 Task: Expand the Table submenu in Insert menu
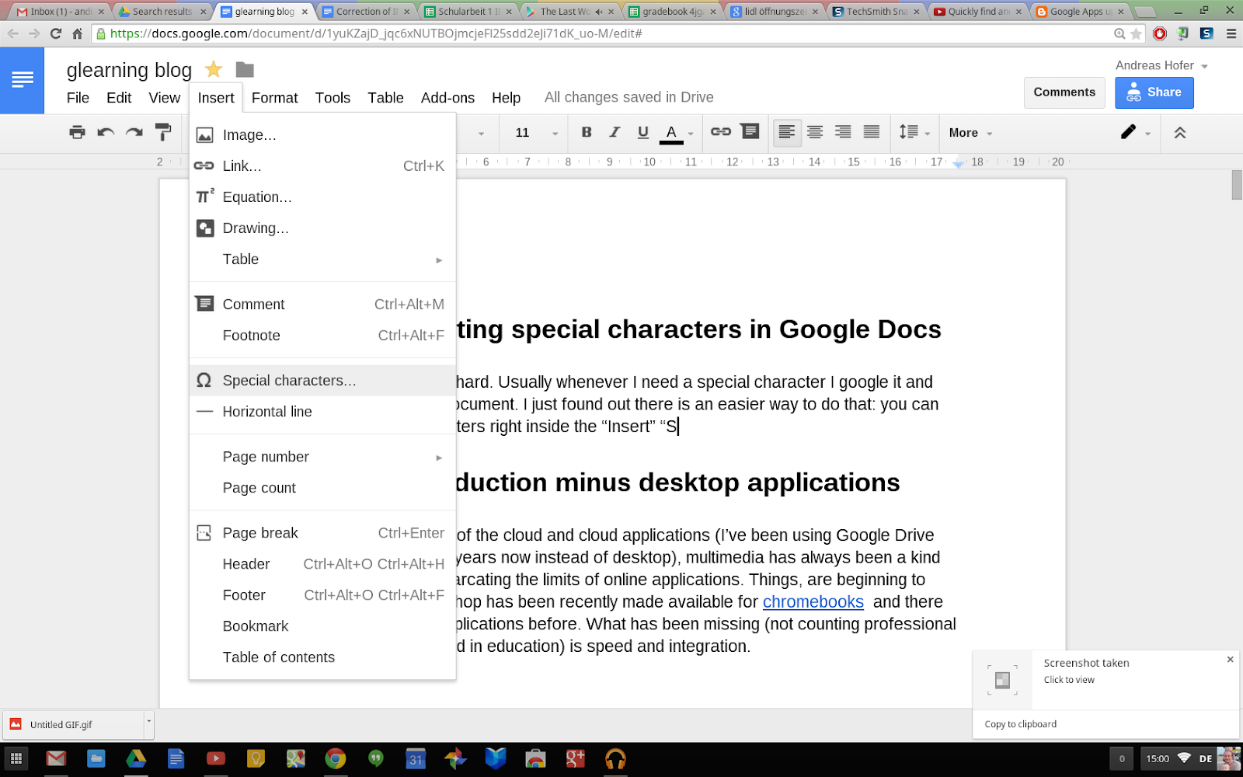tap(322, 260)
